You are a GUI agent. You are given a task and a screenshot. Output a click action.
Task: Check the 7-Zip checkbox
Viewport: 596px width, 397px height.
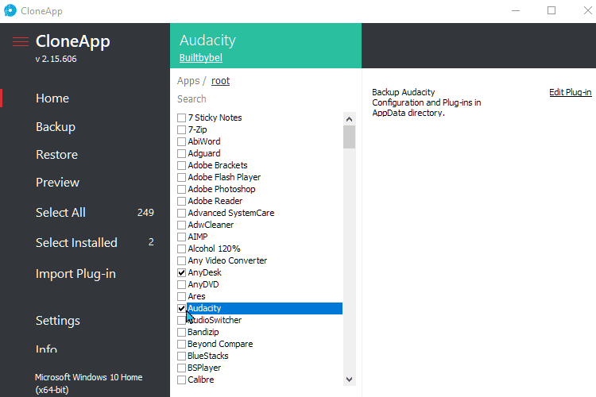pos(182,130)
